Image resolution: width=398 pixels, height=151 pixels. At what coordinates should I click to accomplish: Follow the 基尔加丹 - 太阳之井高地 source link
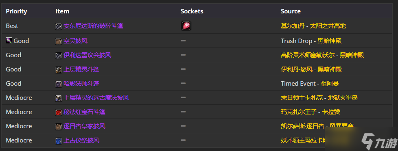pos(313,26)
